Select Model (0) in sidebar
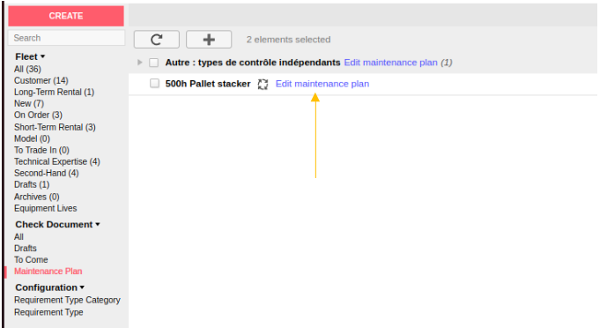The image size is (607, 328). click(x=32, y=138)
